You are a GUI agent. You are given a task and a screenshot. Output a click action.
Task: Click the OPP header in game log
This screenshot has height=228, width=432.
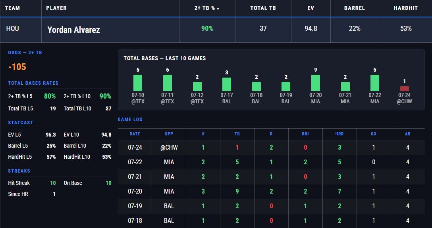tap(169, 134)
